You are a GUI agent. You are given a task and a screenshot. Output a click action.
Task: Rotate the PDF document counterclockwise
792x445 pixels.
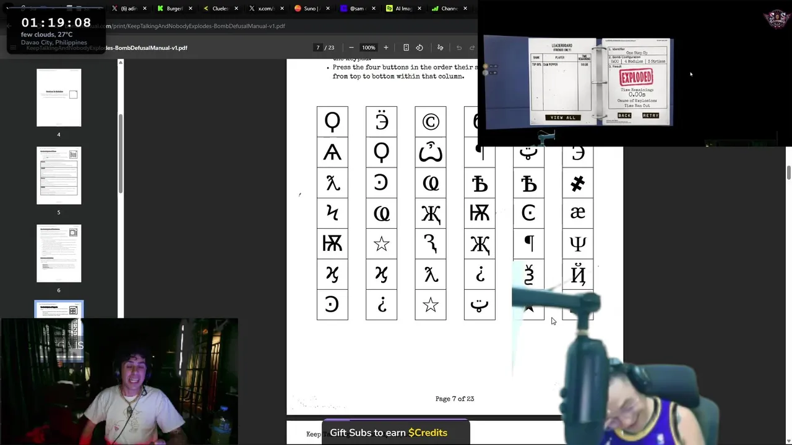[x=420, y=48]
